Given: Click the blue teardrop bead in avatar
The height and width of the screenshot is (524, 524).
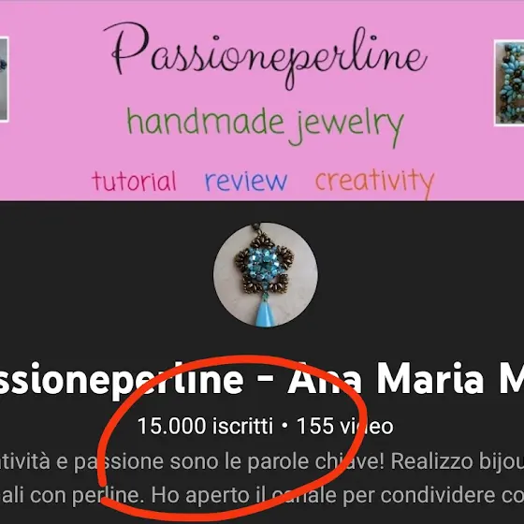Looking at the screenshot, I should click(x=265, y=313).
